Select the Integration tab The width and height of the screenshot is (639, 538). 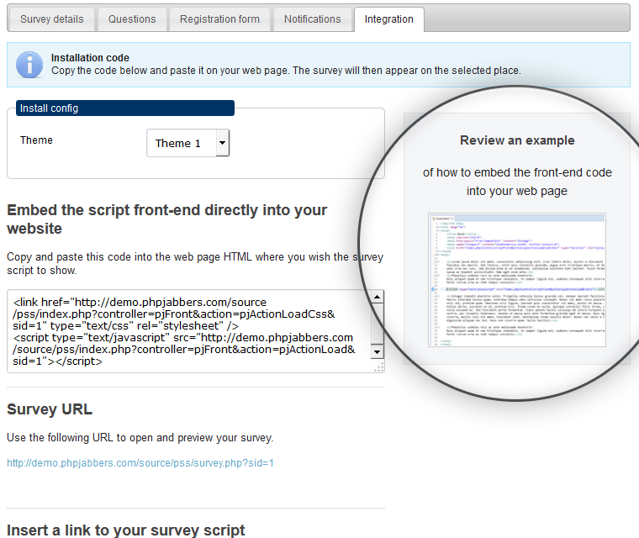pyautogui.click(x=388, y=19)
